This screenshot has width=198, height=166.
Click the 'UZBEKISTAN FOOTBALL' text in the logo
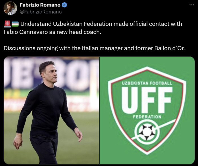point(147,83)
